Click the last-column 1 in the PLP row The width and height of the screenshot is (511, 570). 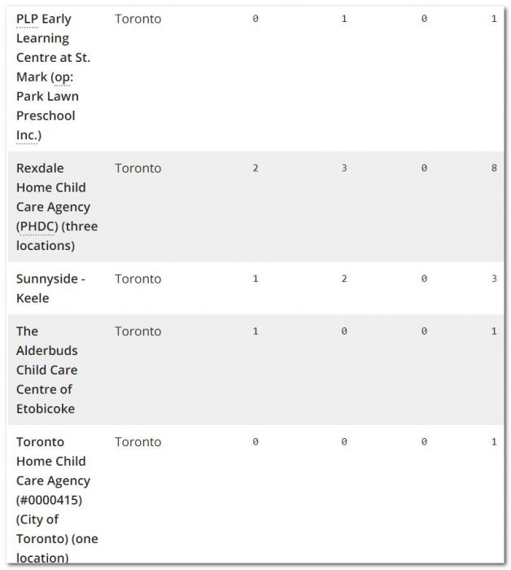point(494,19)
